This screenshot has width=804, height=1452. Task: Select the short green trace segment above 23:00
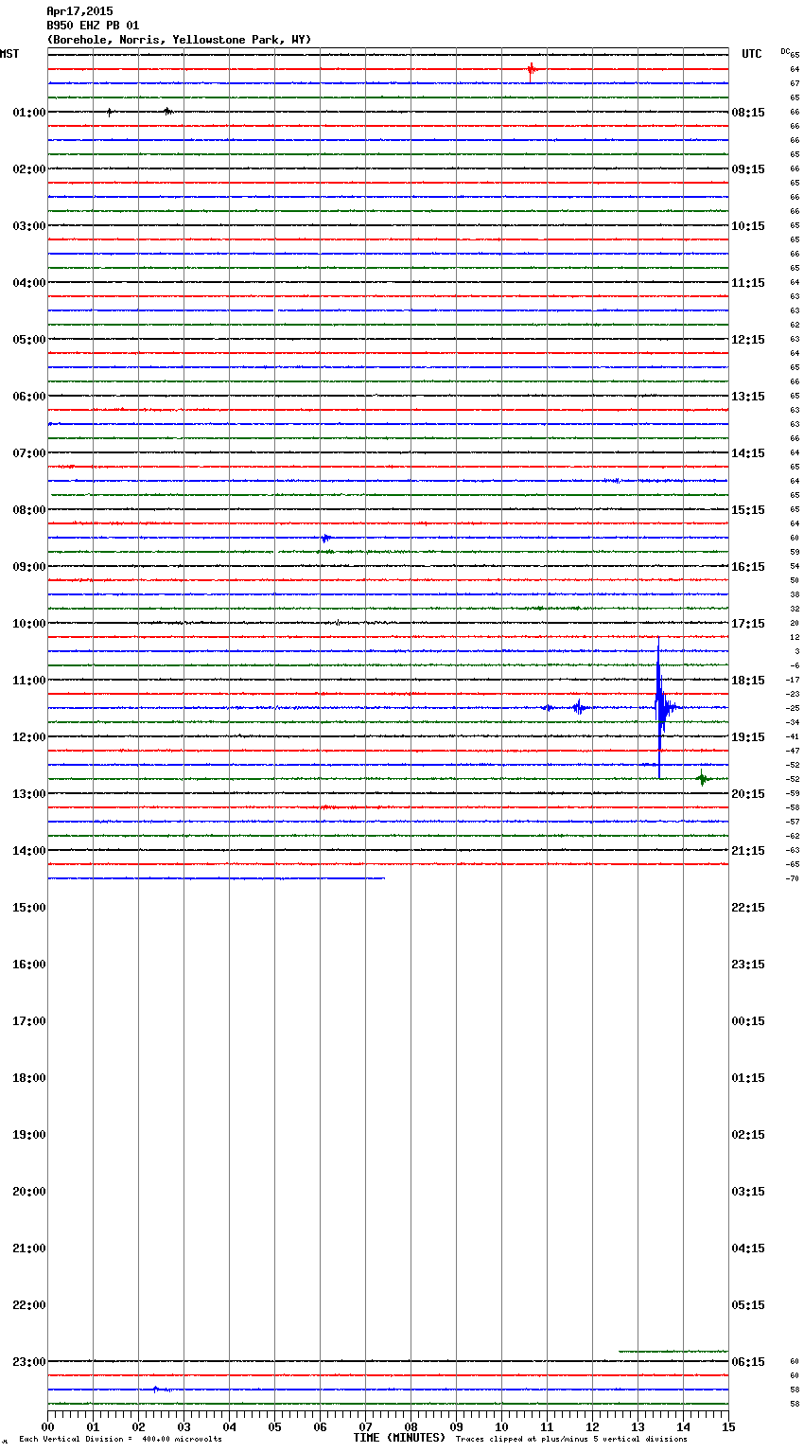point(673,1352)
